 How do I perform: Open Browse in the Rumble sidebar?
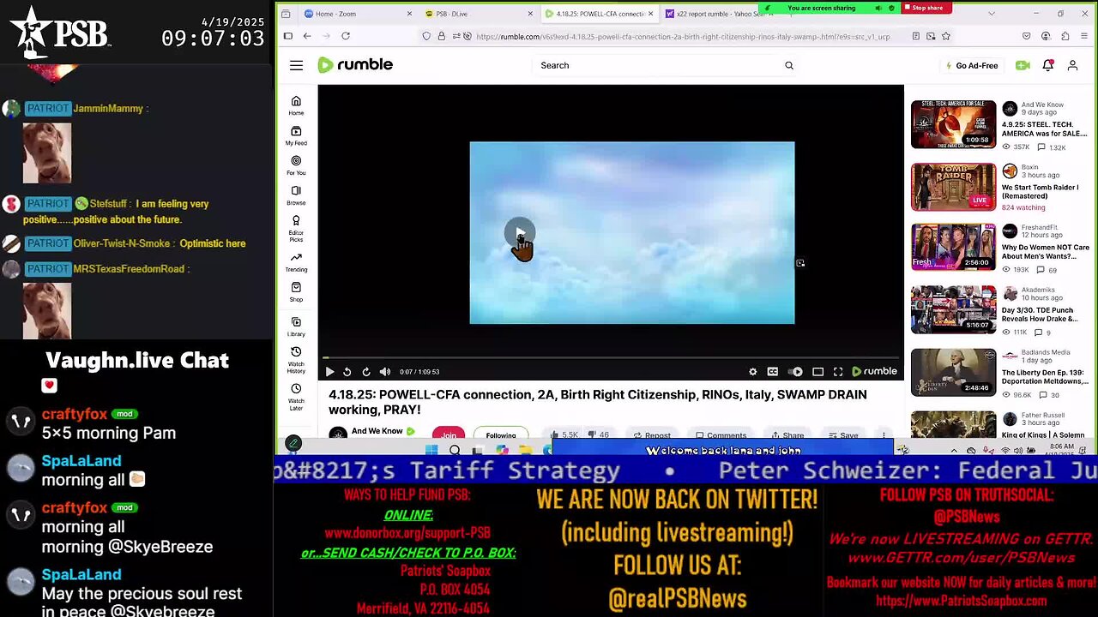coord(296,195)
